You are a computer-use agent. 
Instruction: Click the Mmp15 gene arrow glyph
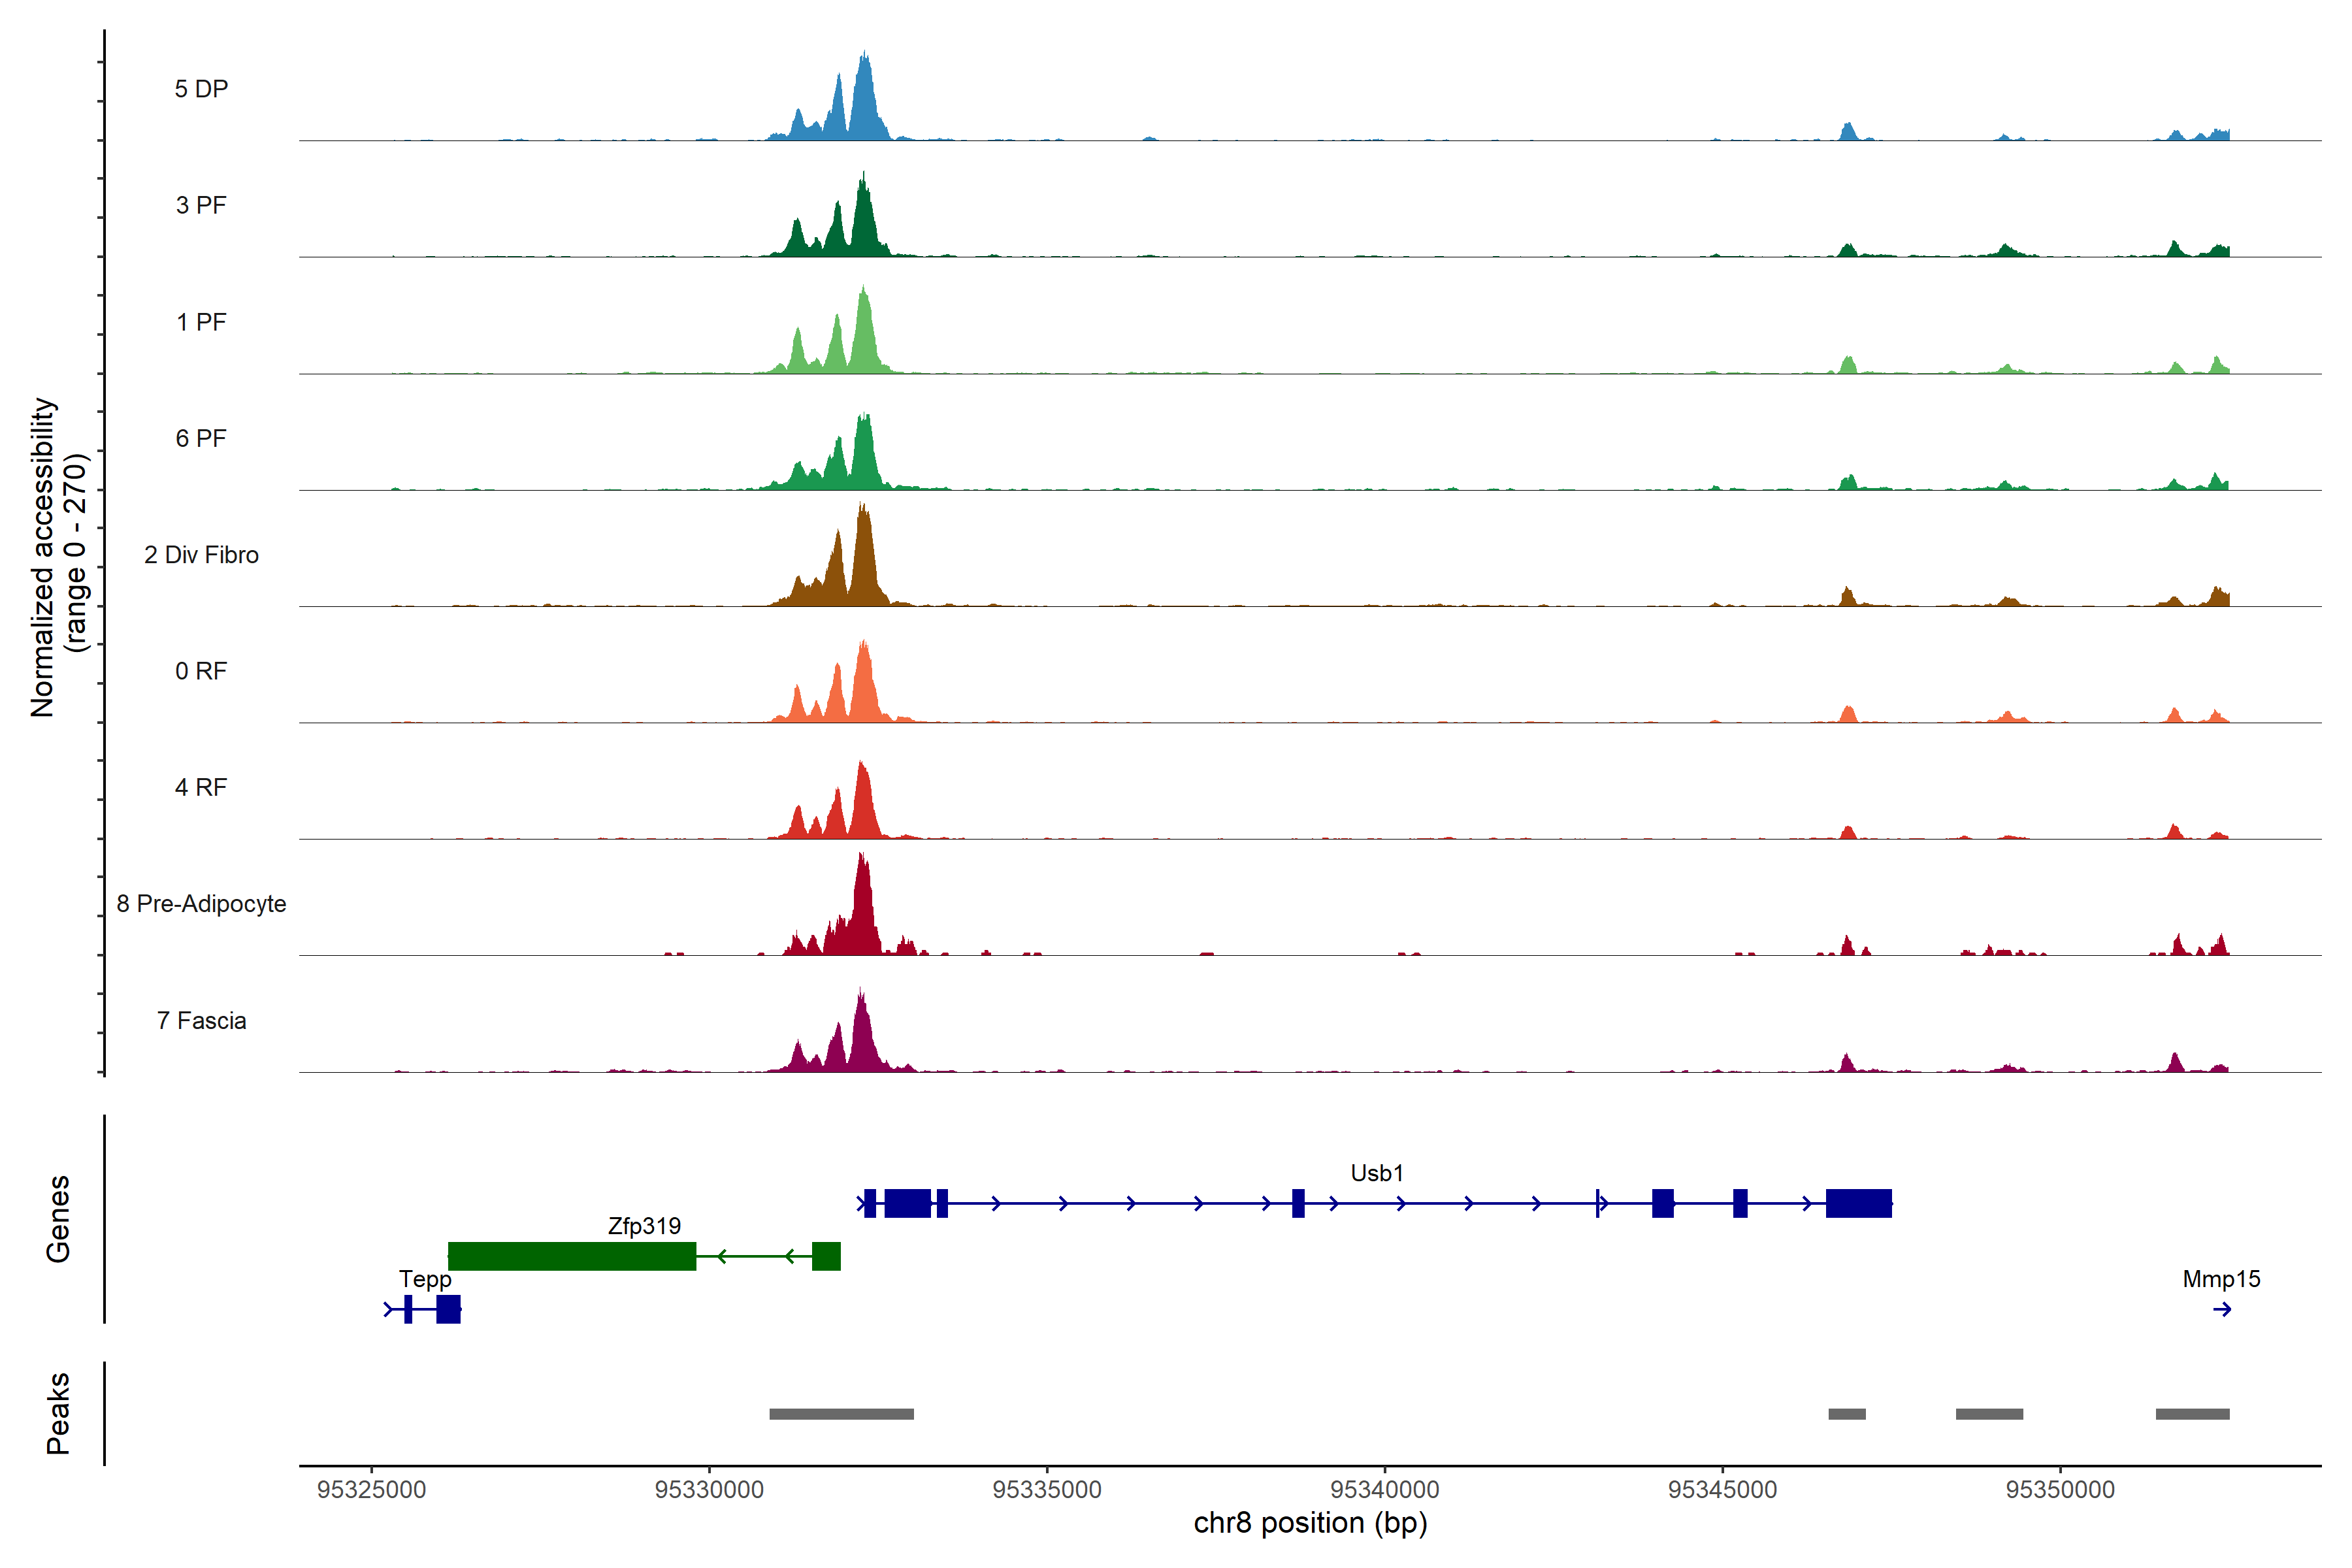pos(2222,1309)
